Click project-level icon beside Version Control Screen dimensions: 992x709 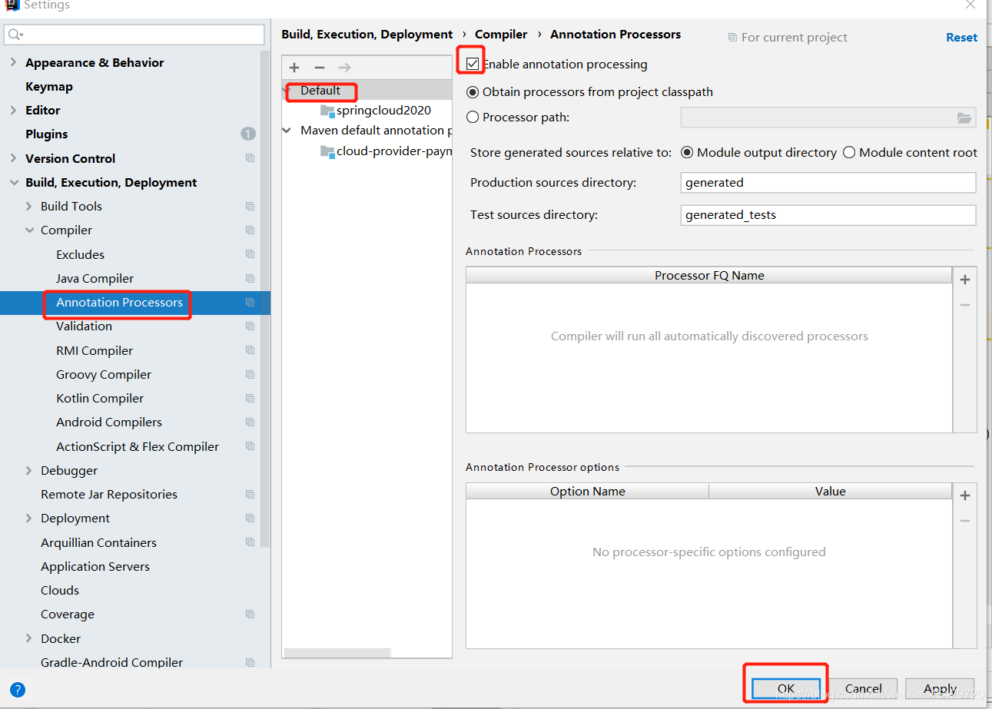click(250, 158)
